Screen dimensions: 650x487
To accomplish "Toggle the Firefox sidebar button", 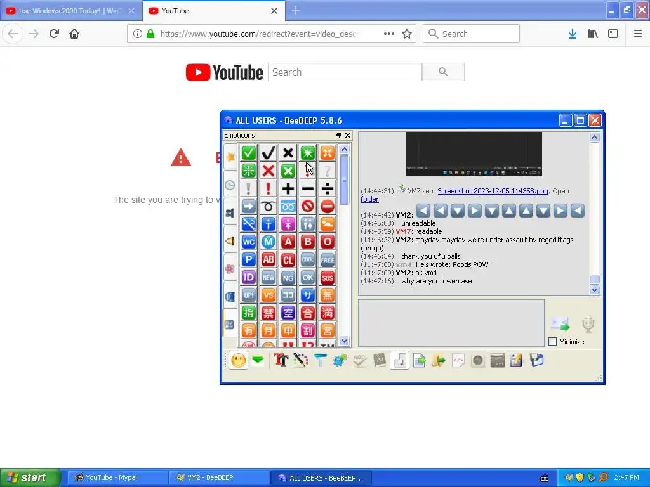I will click(613, 34).
